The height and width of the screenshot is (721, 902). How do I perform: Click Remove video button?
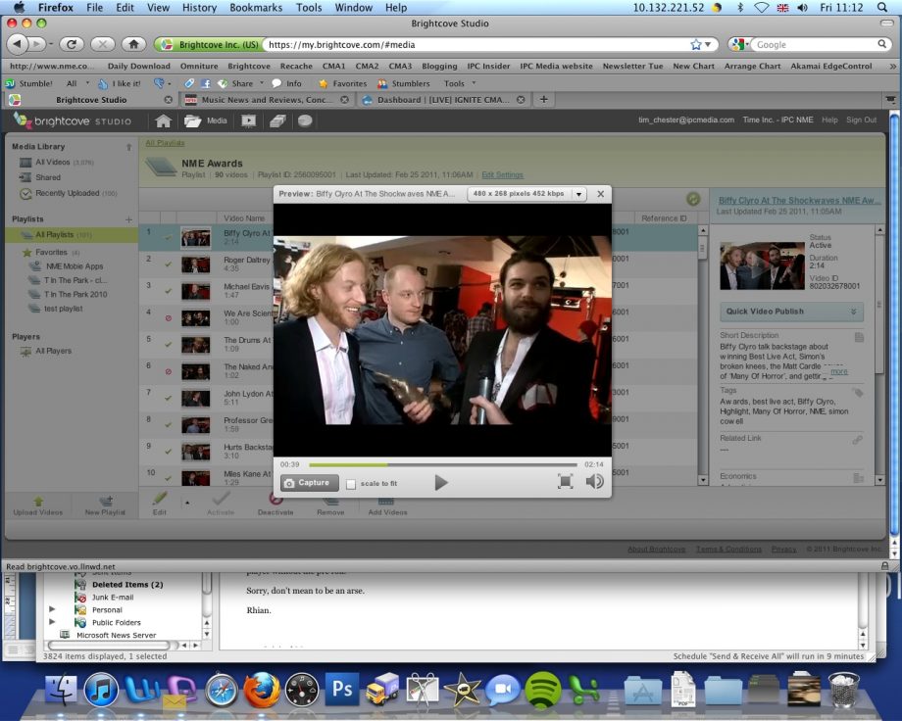click(x=330, y=505)
